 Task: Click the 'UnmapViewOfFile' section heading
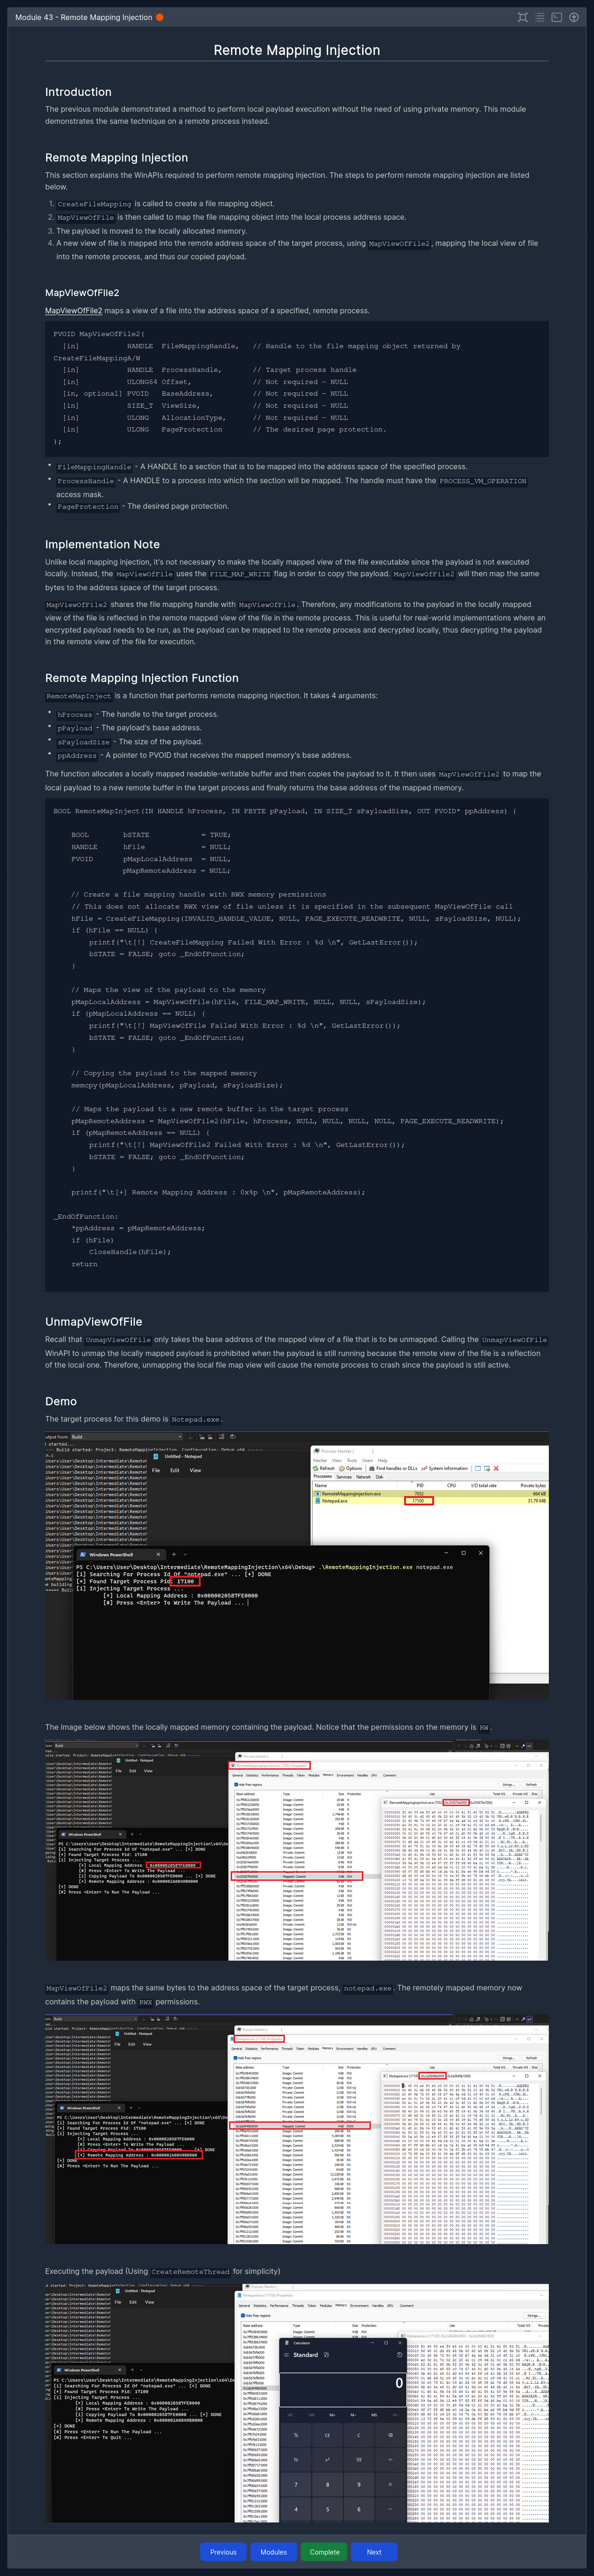[94, 1321]
